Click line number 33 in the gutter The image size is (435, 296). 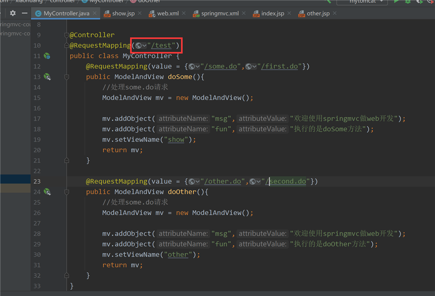click(37, 286)
